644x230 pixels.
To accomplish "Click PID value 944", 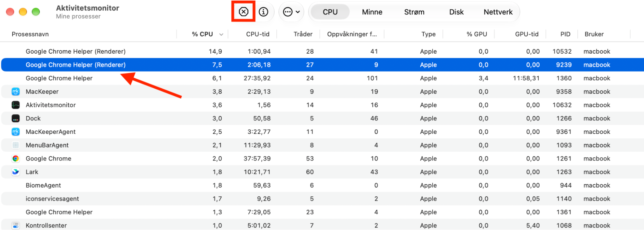I will pos(566,185).
